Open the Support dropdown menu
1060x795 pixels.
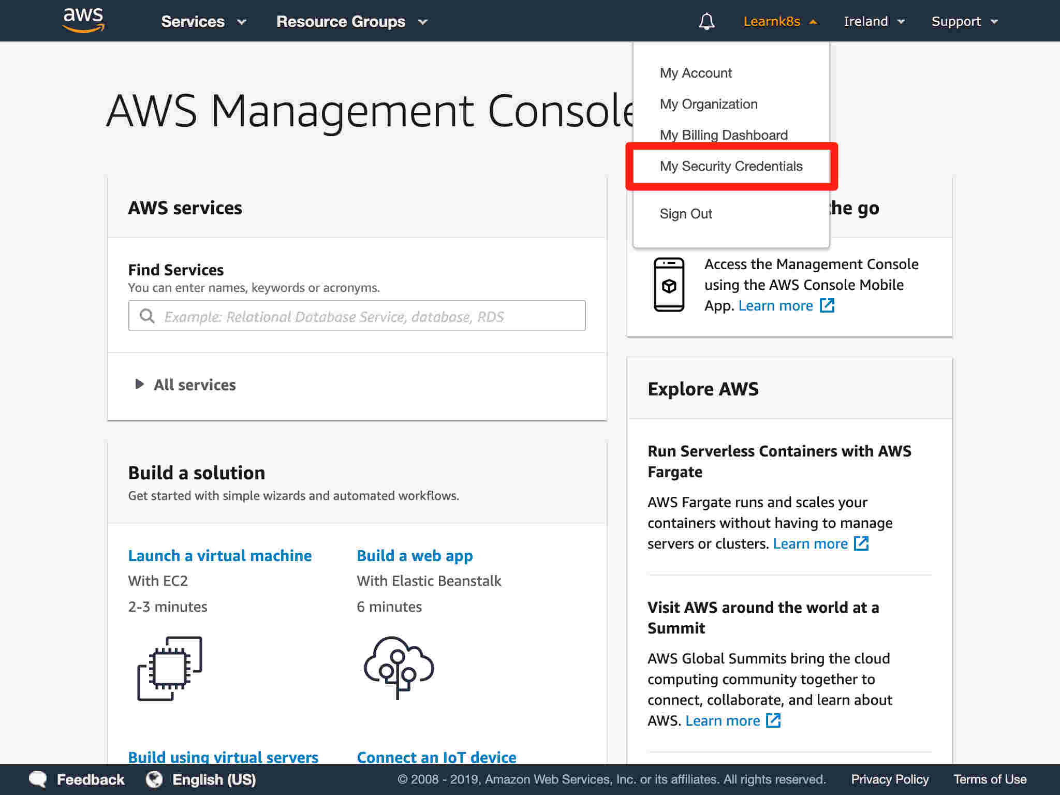point(965,22)
